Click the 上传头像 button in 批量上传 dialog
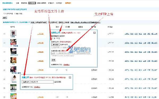The image size is (159, 99). (58, 82)
